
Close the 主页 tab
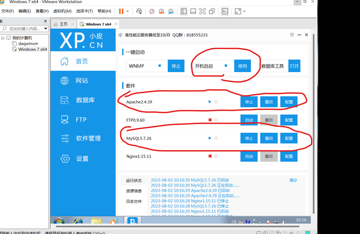[73, 24]
